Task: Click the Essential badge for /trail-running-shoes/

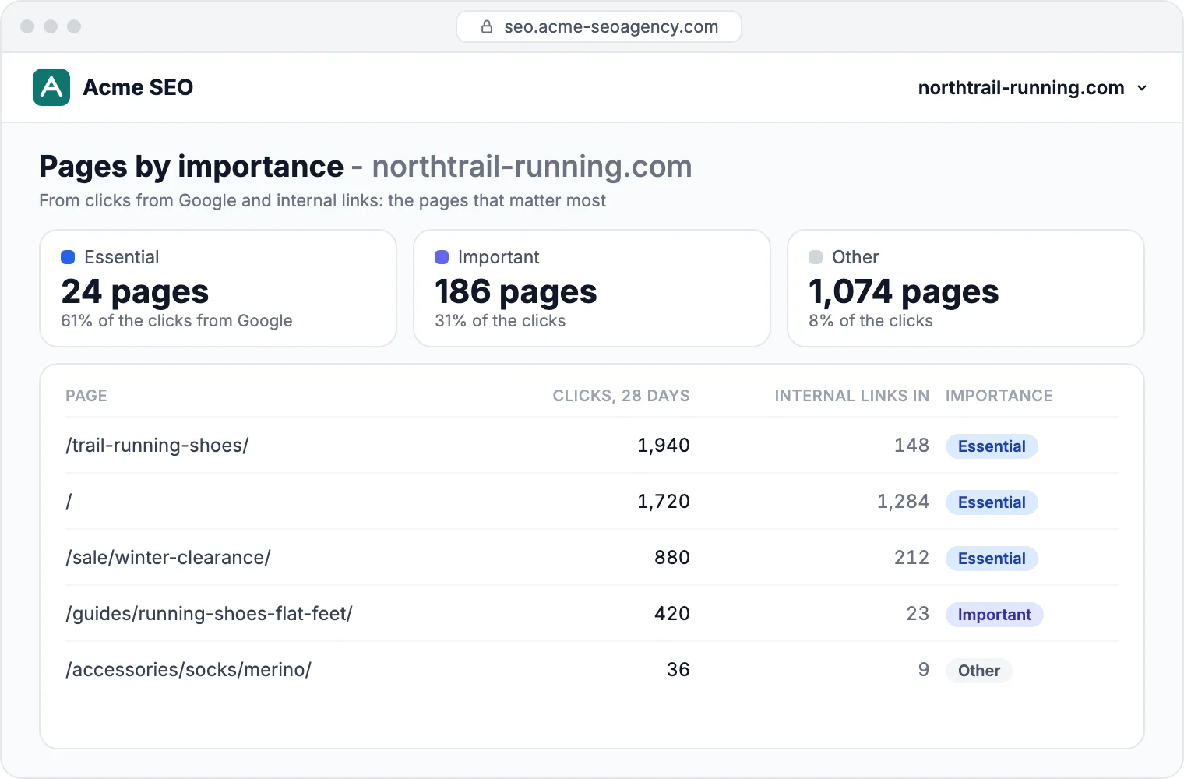Action: click(992, 446)
